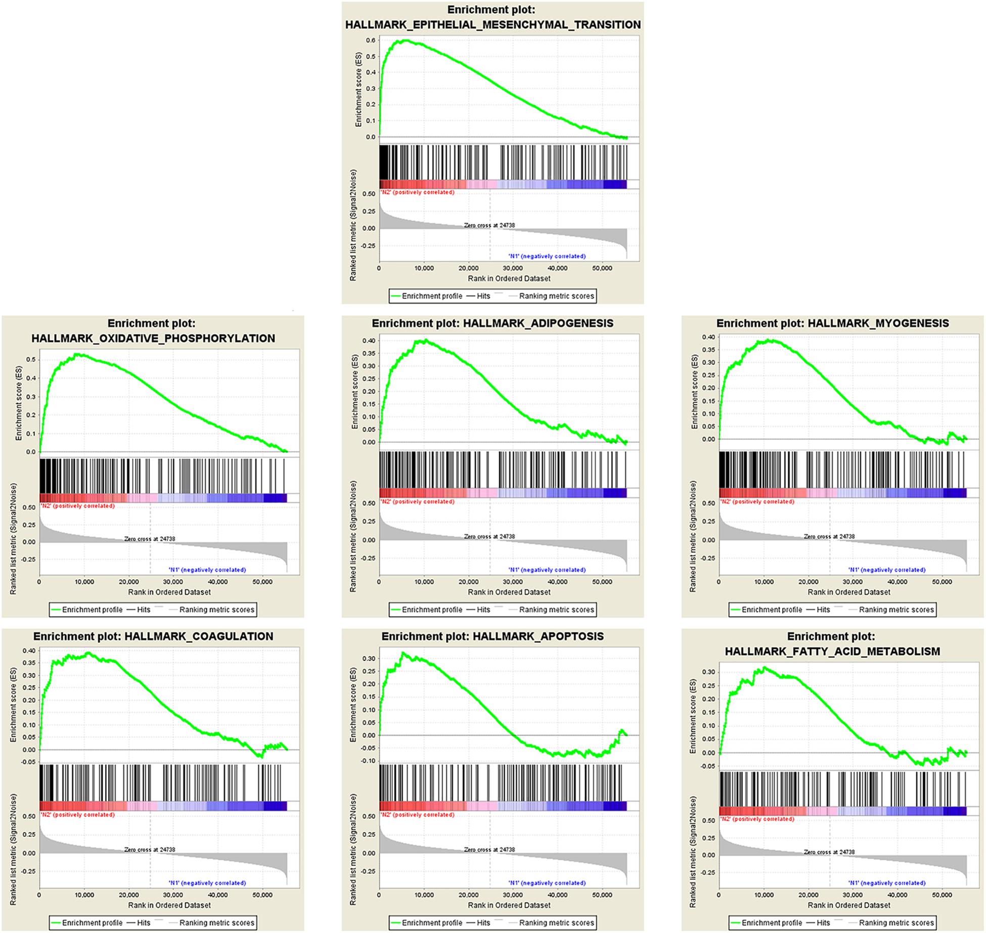Image resolution: width=986 pixels, height=933 pixels.
Task: Click 'Hits' legend entry in Coagulation plot
Action: coord(138,923)
